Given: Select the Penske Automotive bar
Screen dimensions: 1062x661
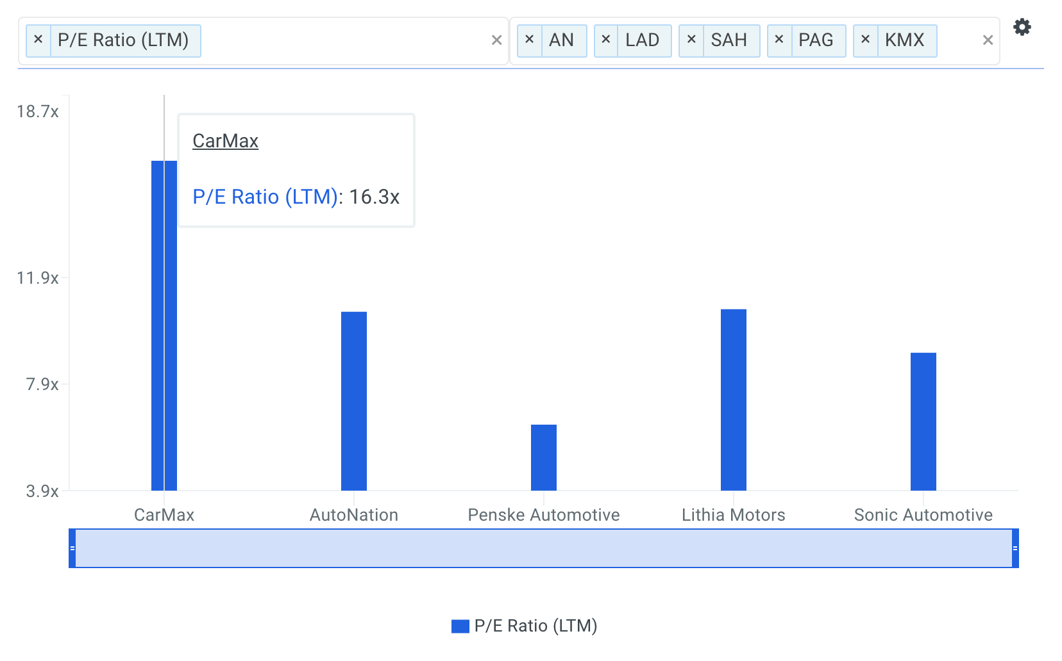Looking at the screenshot, I should tap(544, 457).
